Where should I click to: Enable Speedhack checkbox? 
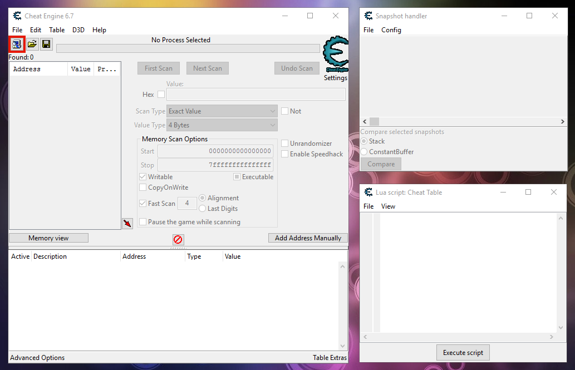point(285,154)
